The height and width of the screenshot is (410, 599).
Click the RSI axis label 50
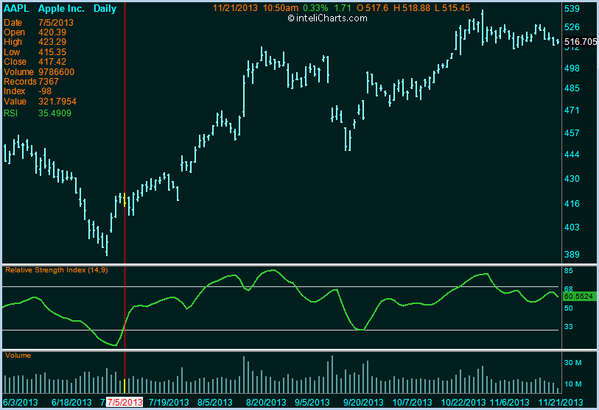tap(569, 308)
